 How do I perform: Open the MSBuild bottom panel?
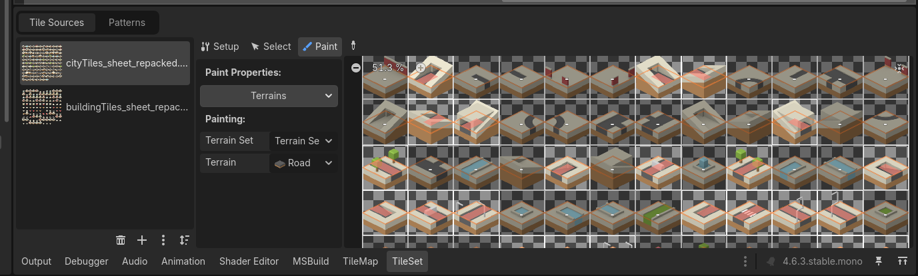click(311, 261)
